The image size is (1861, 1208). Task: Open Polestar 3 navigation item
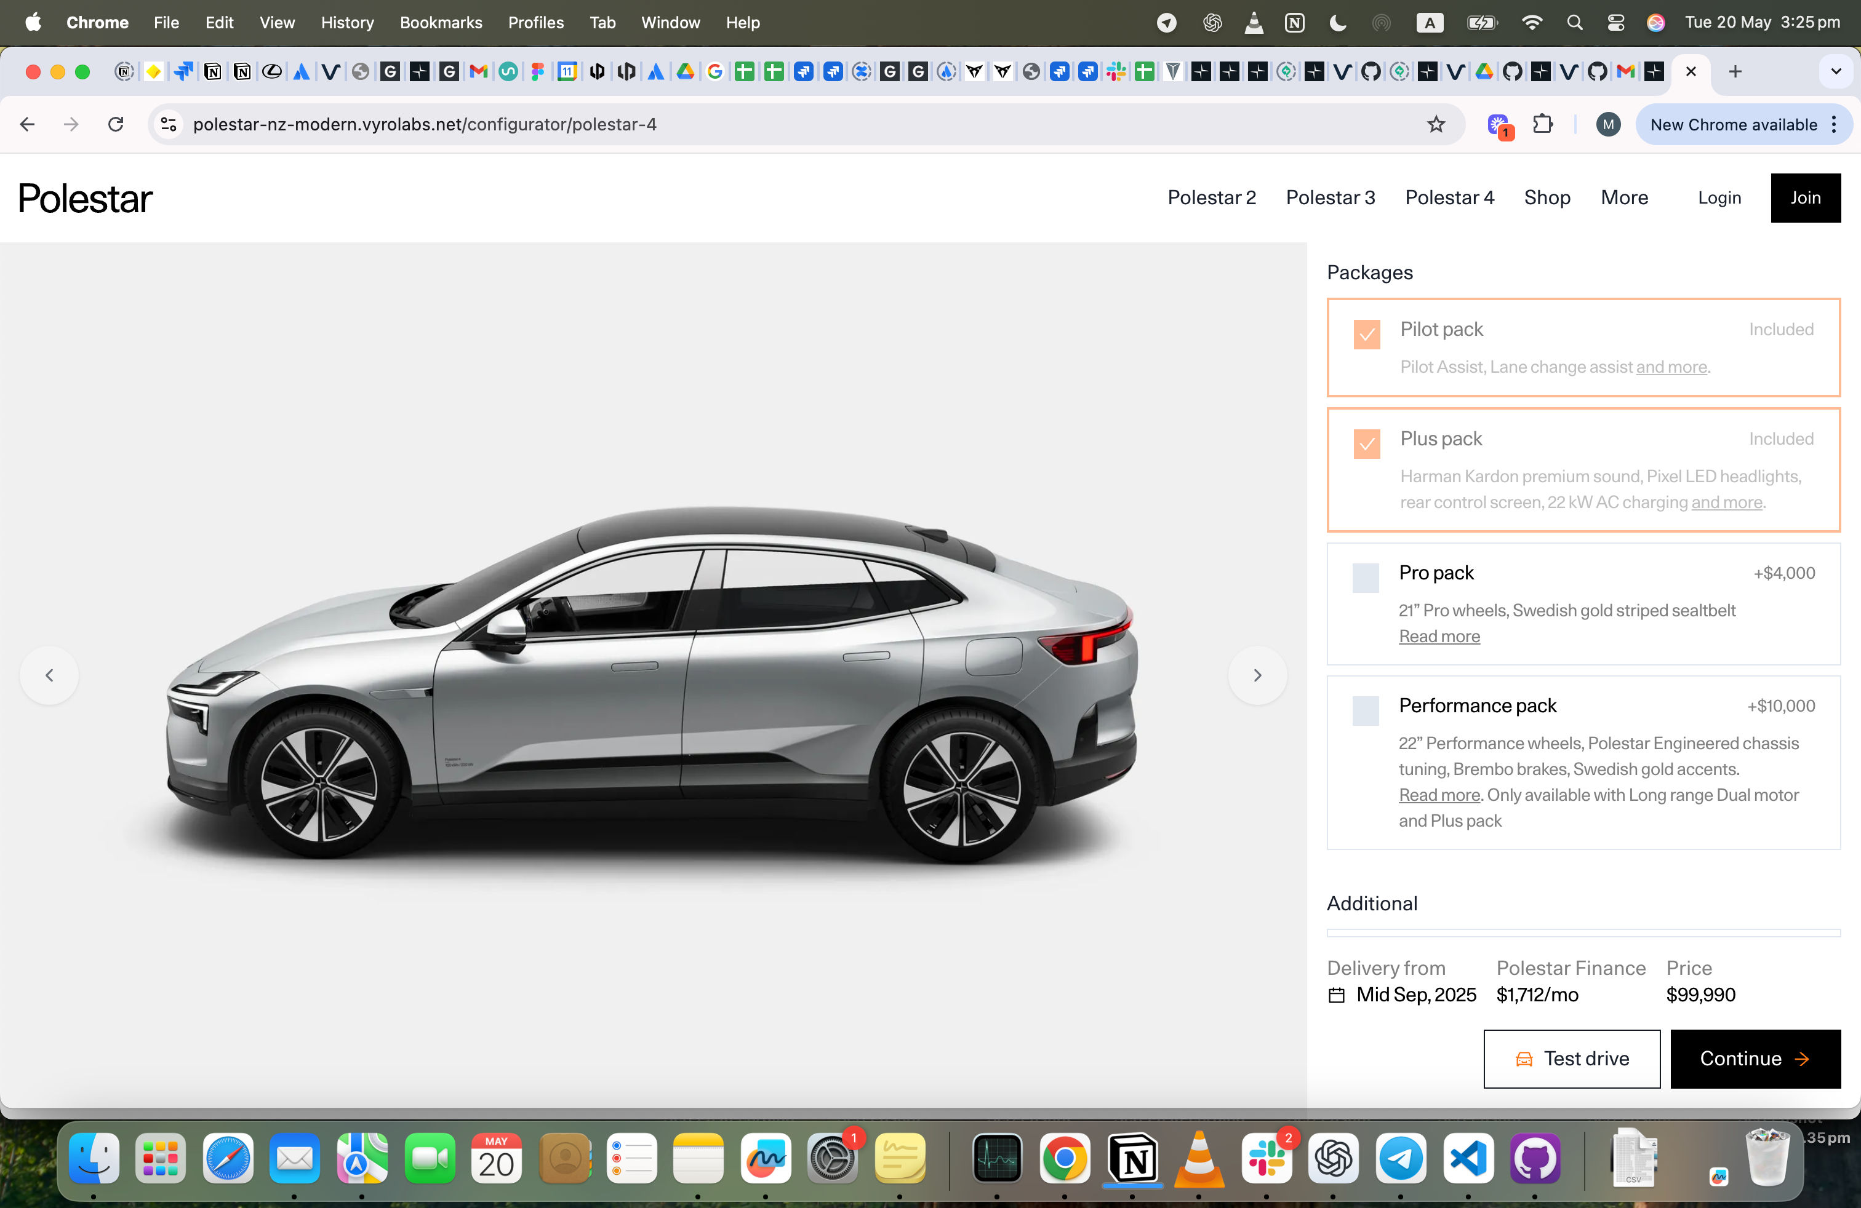[1330, 197]
